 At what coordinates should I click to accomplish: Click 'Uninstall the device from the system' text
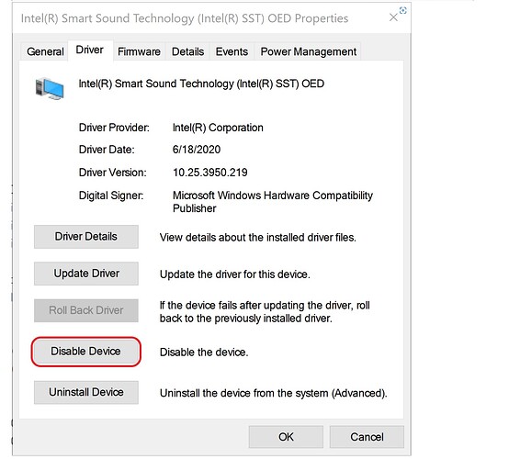point(273,393)
